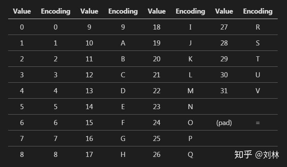Click the leftmost Value column header
Viewport: 287px width, 167px height.
pos(22,11)
